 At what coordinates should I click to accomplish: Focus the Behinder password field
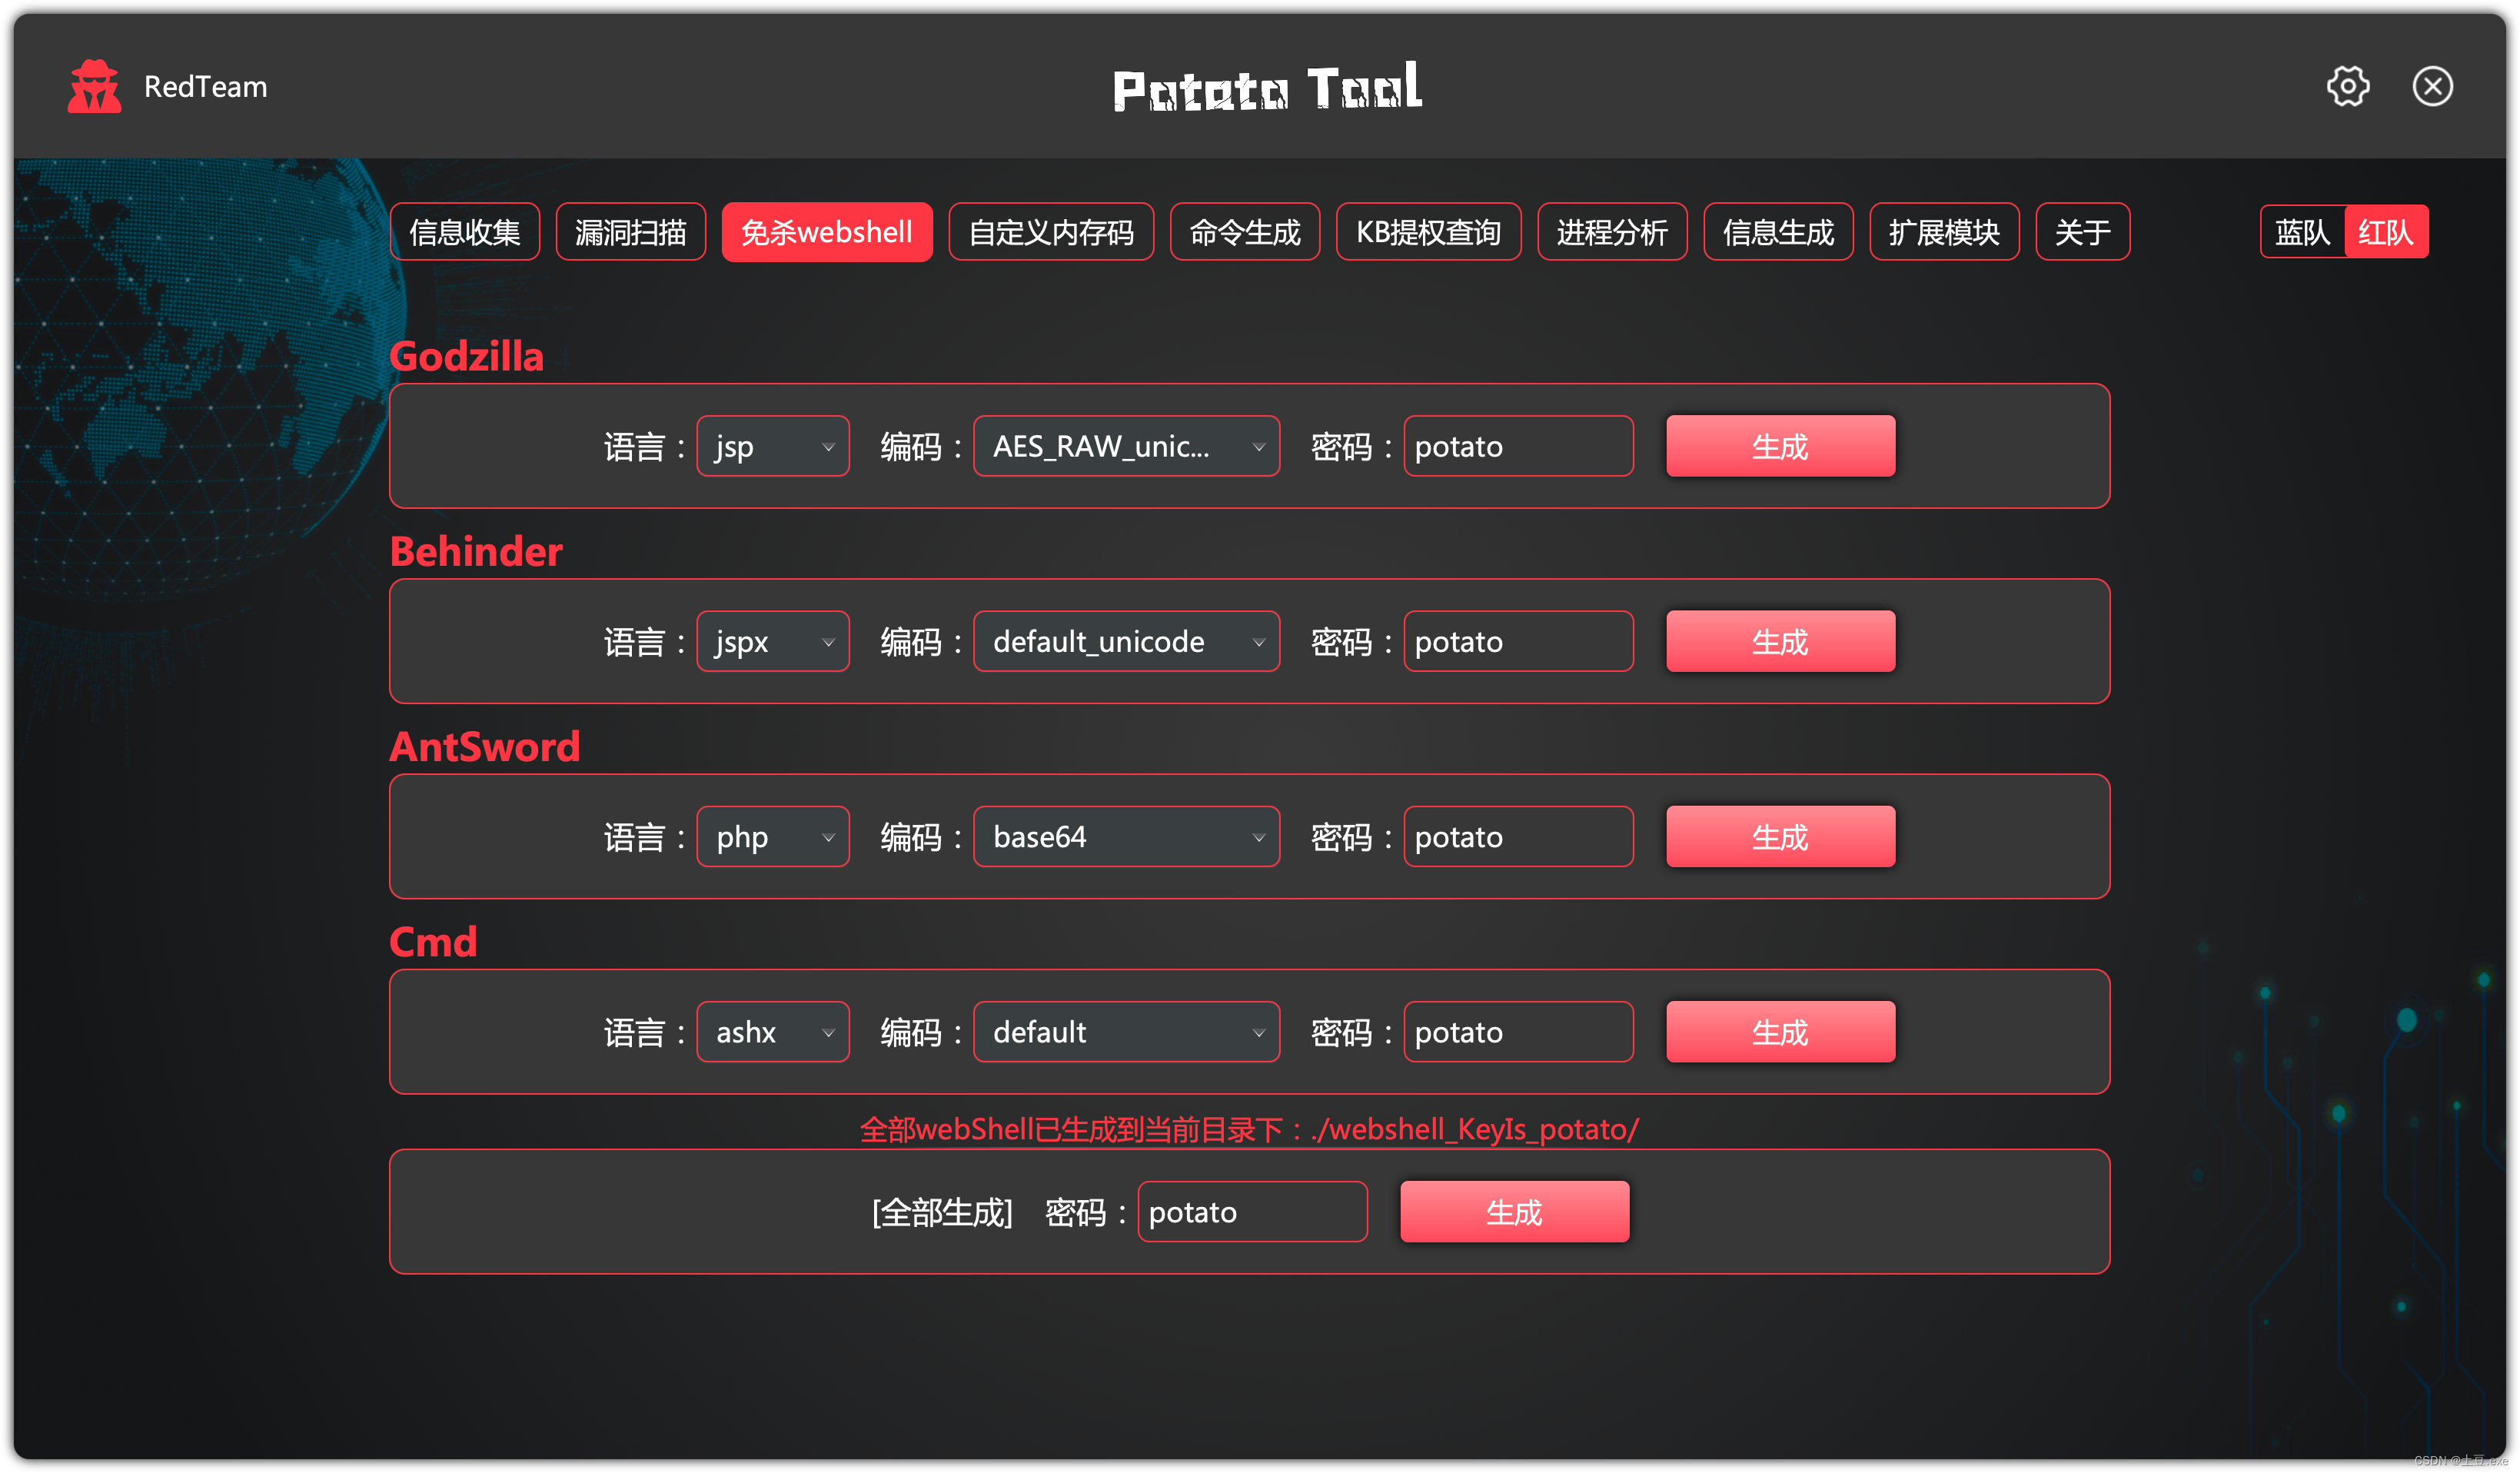coord(1517,641)
